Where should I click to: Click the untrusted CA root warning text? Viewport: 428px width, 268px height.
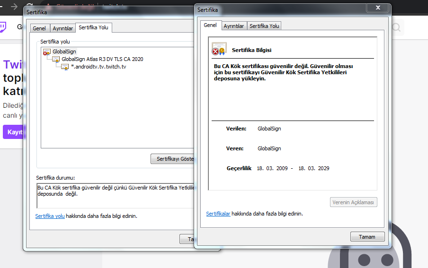coord(283,72)
